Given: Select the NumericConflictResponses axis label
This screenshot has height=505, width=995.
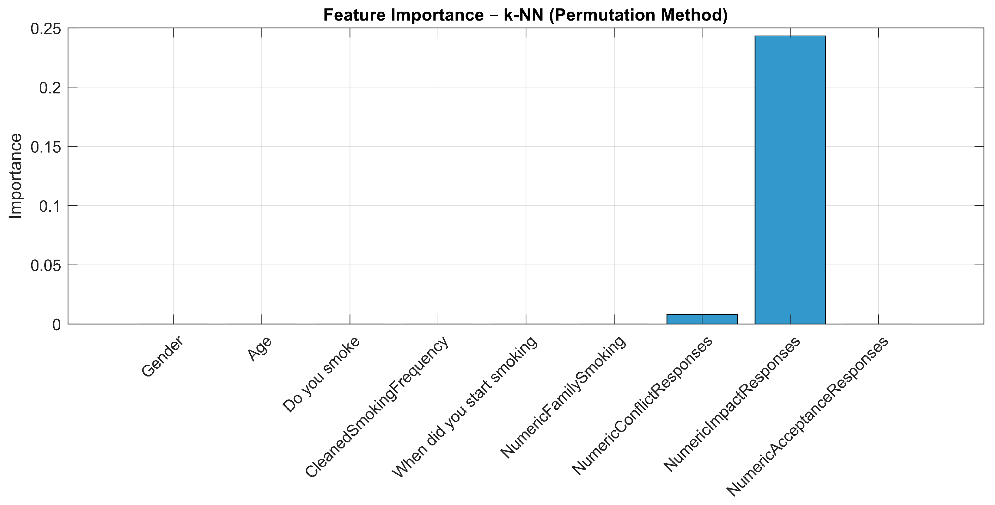Looking at the screenshot, I should 642,406.
